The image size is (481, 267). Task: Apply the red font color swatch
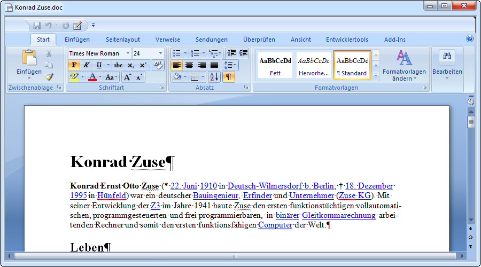tap(92, 77)
